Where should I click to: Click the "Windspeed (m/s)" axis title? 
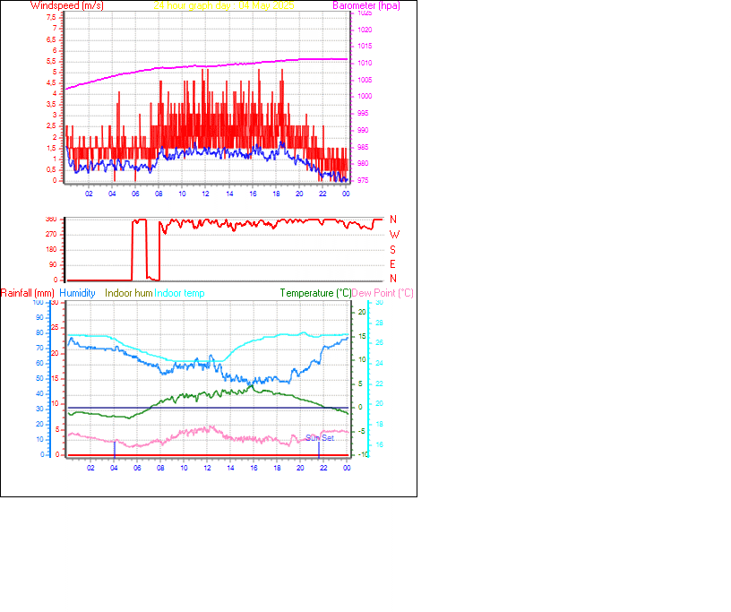click(x=67, y=5)
